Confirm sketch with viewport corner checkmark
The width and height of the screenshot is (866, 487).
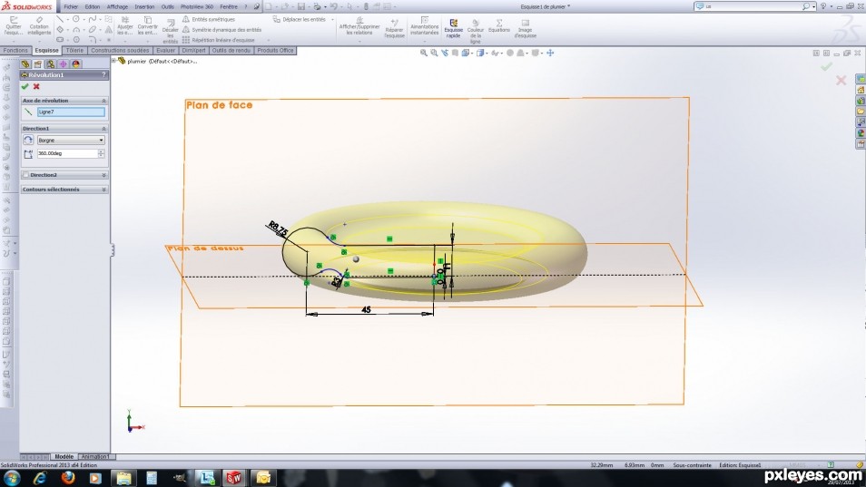[826, 66]
